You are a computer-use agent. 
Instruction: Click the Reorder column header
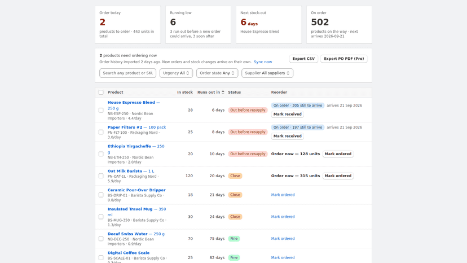[x=279, y=93]
